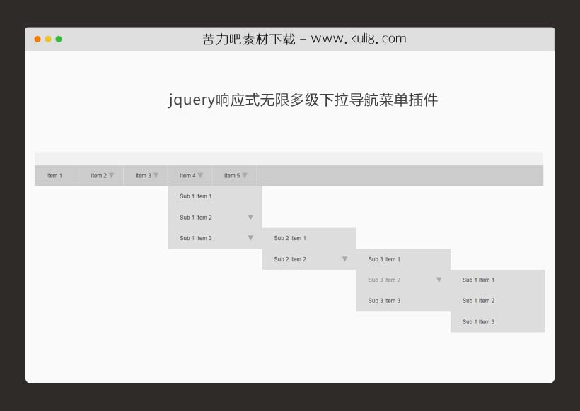Open the Item 5 dropdown arrow
The height and width of the screenshot is (411, 580).
(x=245, y=175)
